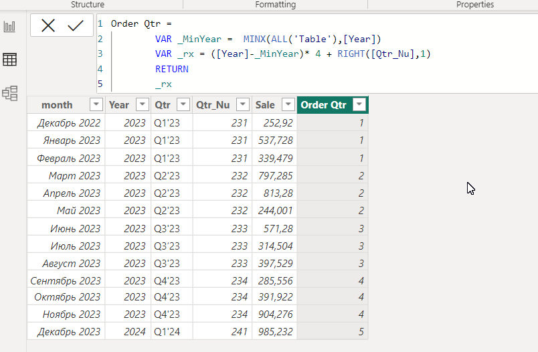
Task: Select Qtr cell Q1'24
Action: (171, 332)
